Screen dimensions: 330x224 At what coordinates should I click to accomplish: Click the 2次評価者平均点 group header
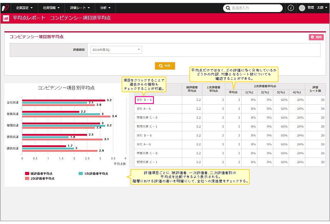[265, 86]
